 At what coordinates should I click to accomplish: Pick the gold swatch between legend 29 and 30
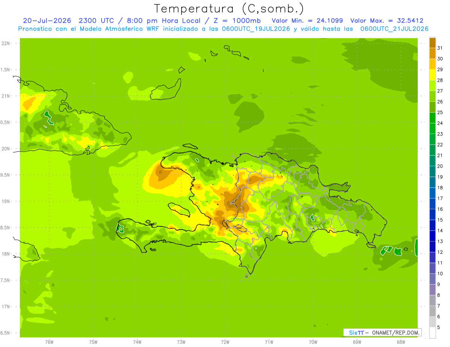click(432, 64)
